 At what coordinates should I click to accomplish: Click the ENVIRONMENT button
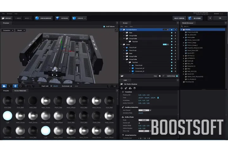pyautogui.click(x=44, y=18)
